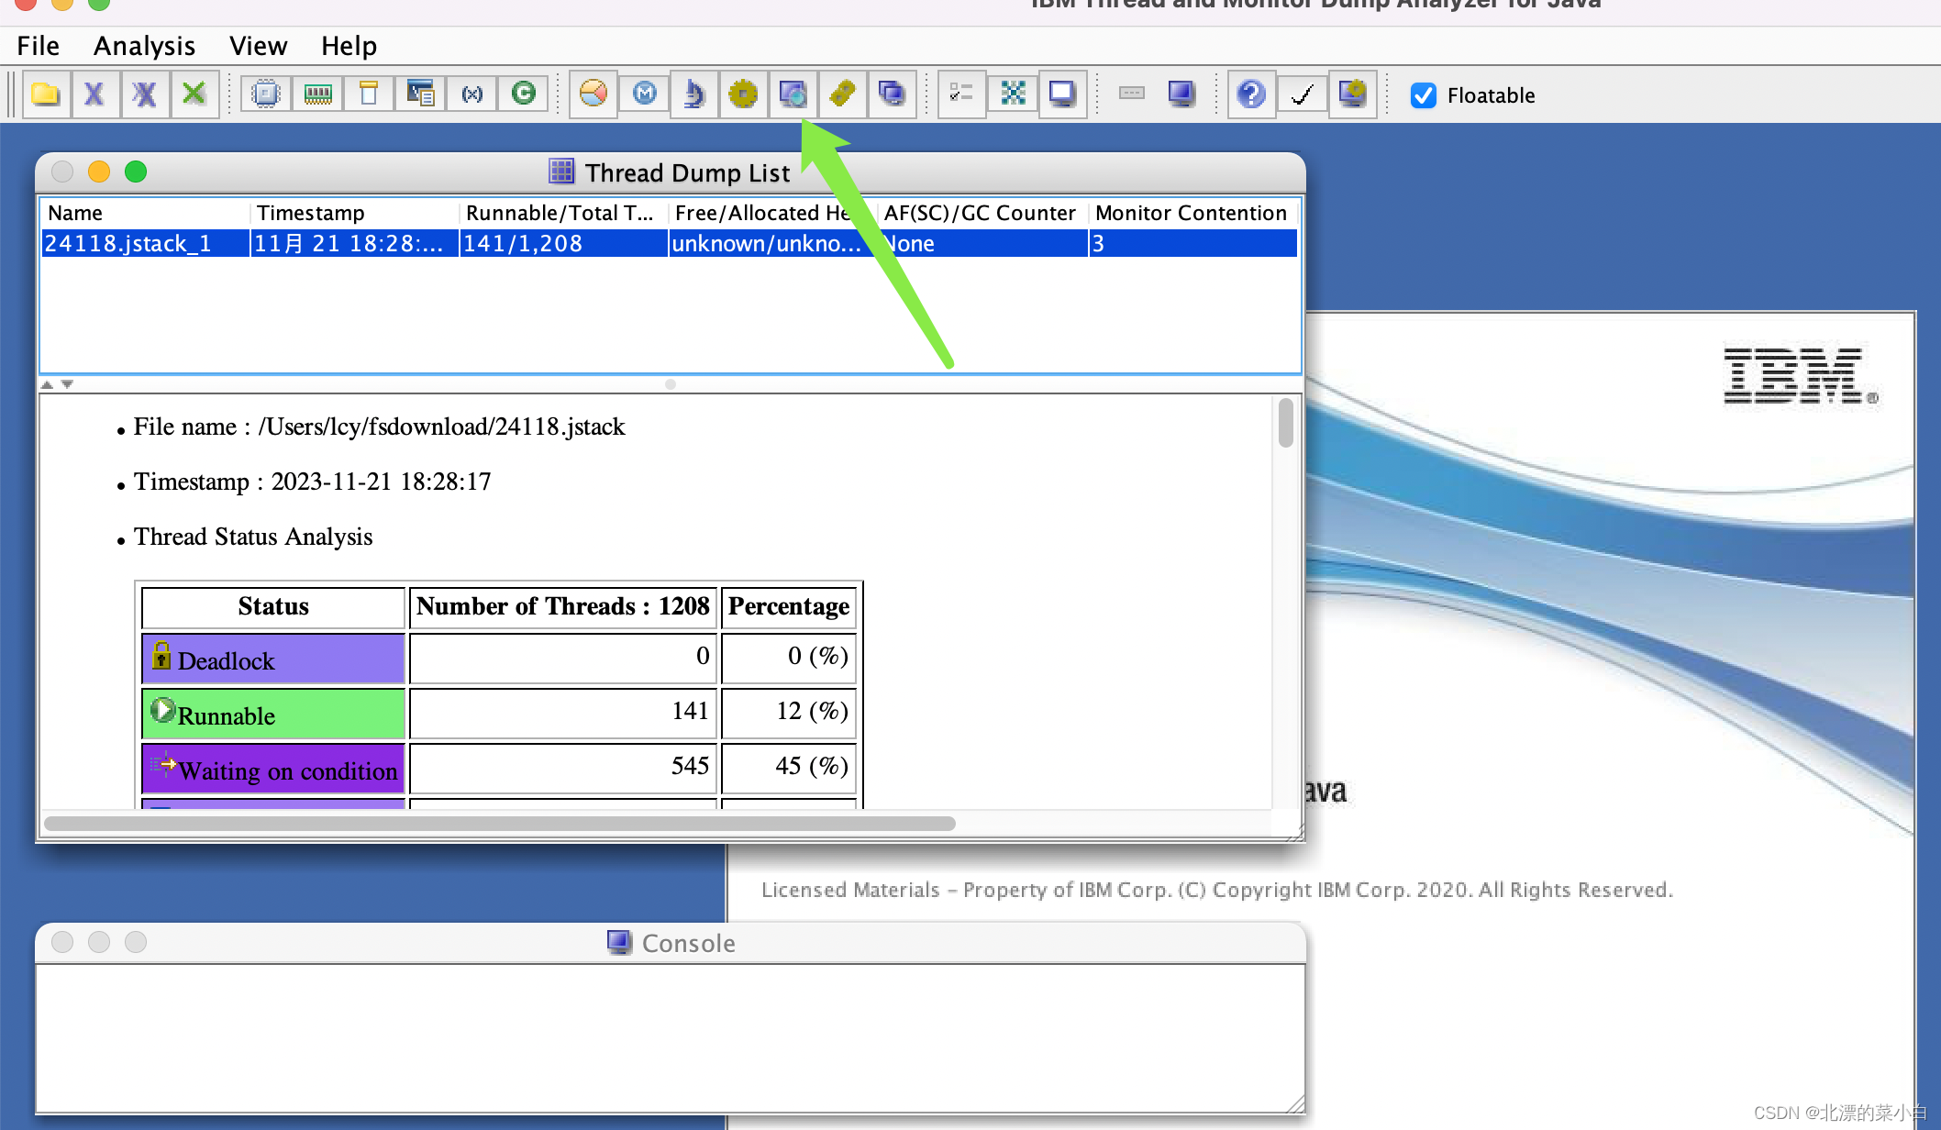This screenshot has width=1941, height=1130.
Task: Click the yellow wrench-like toolbar icon
Action: tap(842, 94)
